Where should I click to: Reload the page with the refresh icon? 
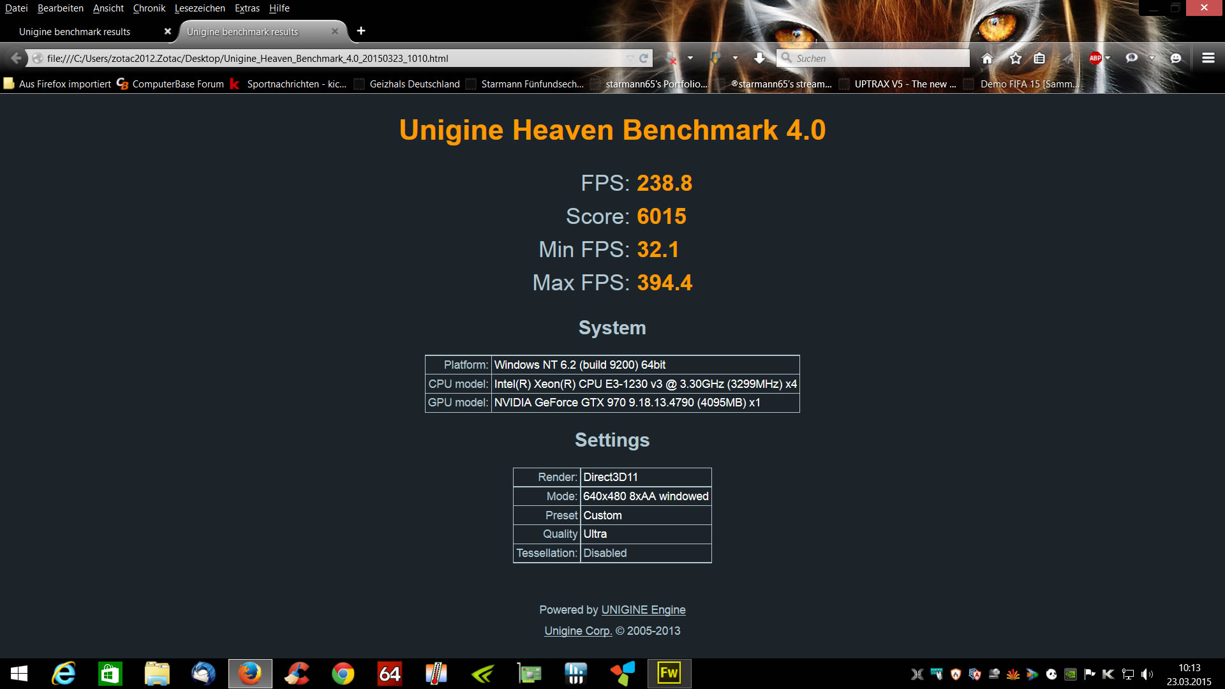pyautogui.click(x=644, y=59)
